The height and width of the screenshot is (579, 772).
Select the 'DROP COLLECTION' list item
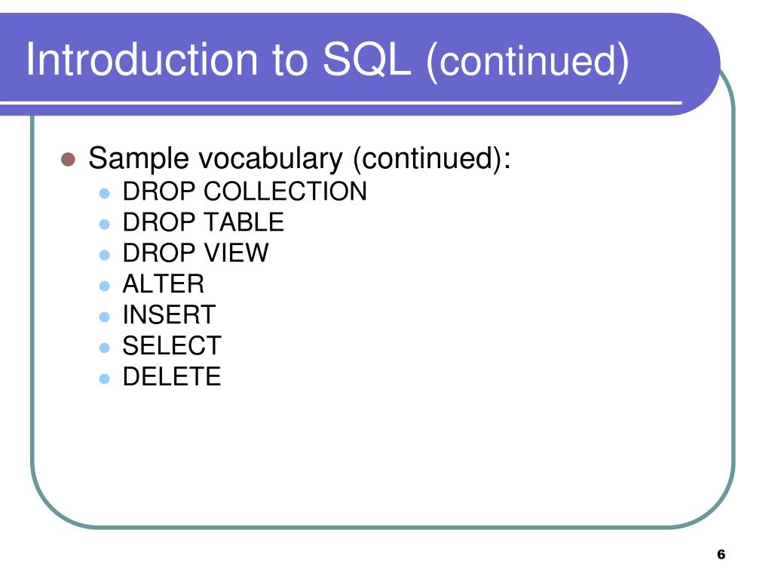[x=245, y=191]
